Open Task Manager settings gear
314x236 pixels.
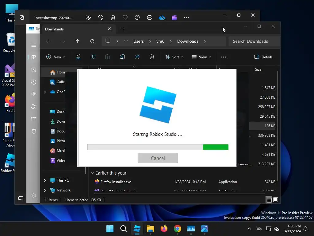click(34, 195)
